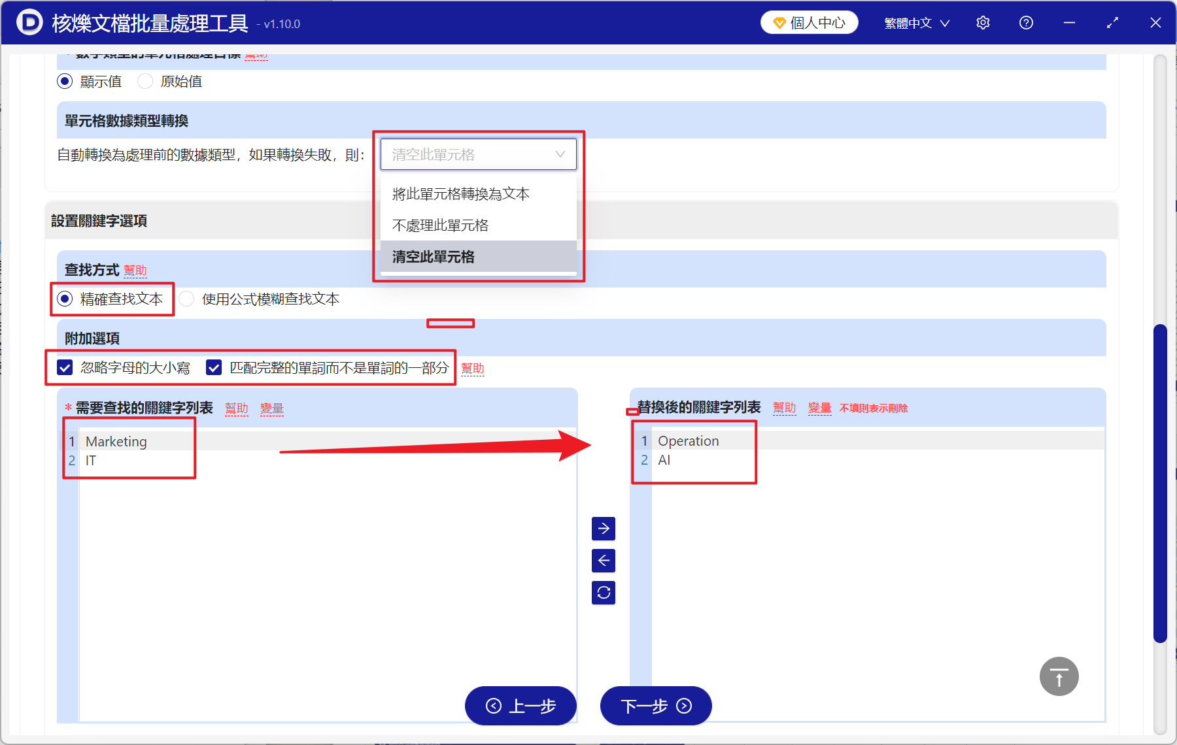Open 個人中心 with the crown badge

(x=809, y=22)
